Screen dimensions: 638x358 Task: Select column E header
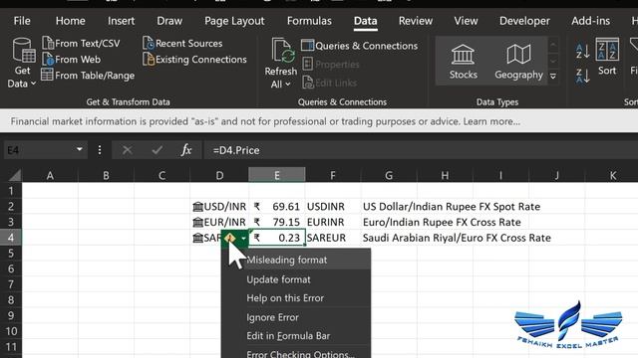tap(277, 175)
